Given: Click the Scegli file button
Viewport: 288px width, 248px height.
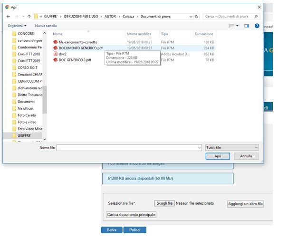Looking at the screenshot, I should coord(164,203).
